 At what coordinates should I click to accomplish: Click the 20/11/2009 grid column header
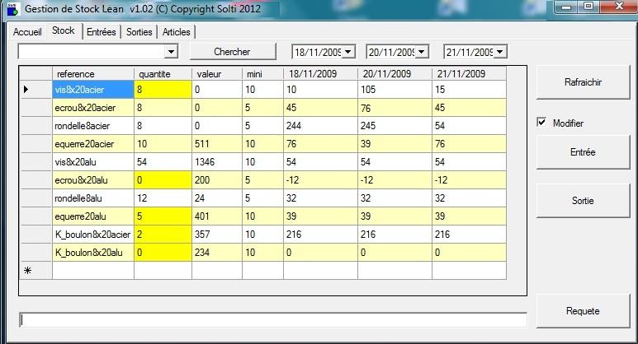tap(395, 74)
